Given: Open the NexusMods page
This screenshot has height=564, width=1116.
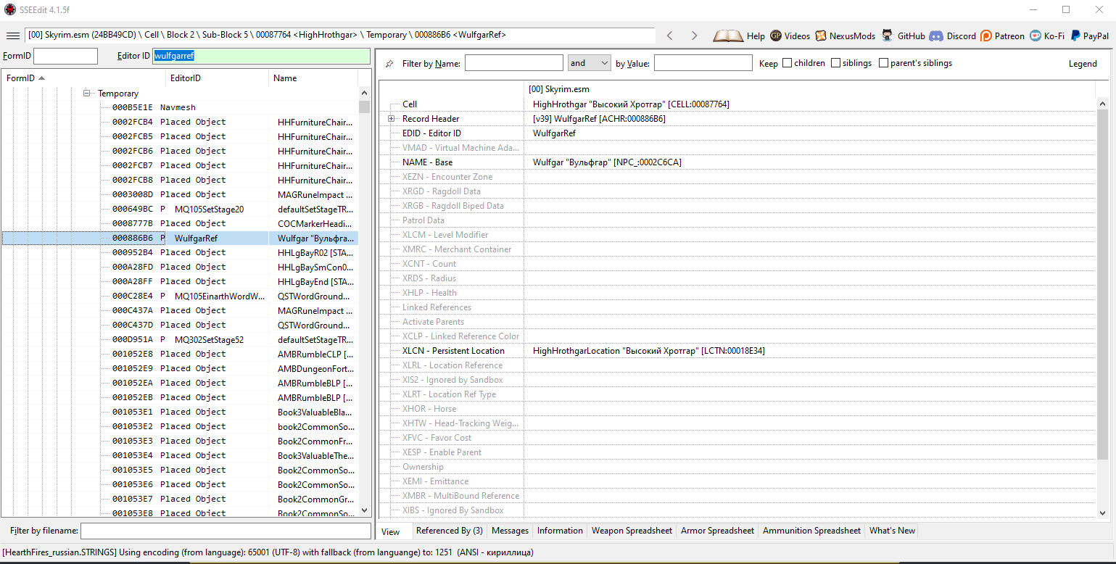Looking at the screenshot, I should [x=846, y=36].
